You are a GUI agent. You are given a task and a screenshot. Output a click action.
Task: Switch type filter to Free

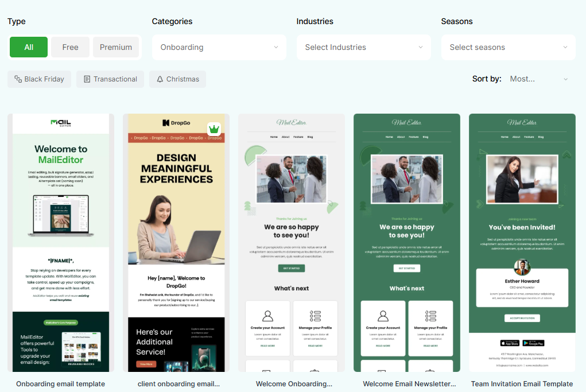[x=70, y=47]
